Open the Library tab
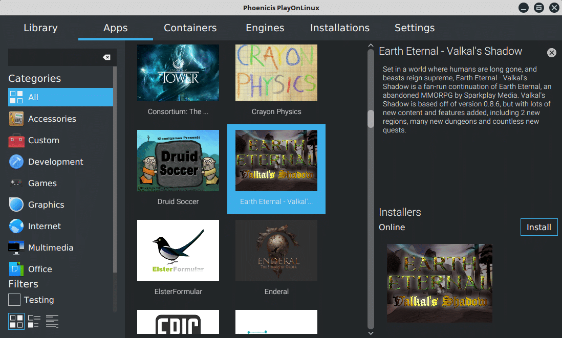This screenshot has height=338, width=562. pyautogui.click(x=40, y=28)
